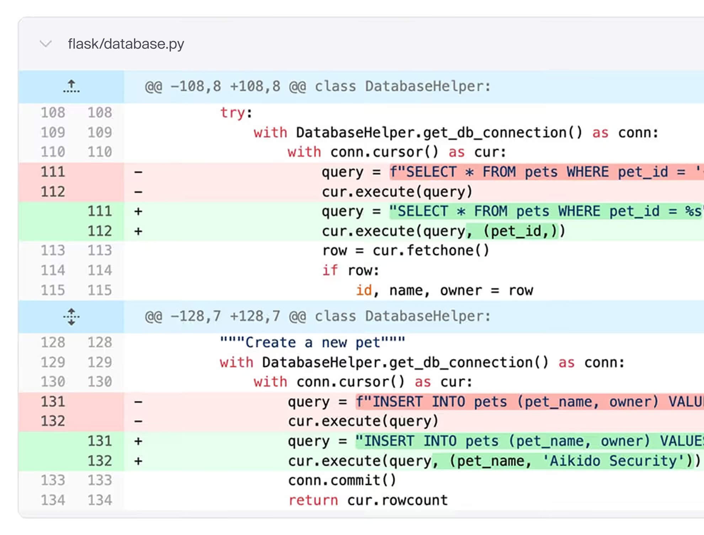Click the minus marker on the f"SELECT line
The image size is (704, 535).
pyautogui.click(x=138, y=172)
